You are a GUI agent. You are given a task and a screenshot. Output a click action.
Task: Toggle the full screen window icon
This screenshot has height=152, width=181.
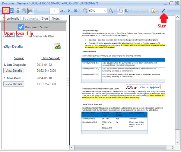177,3
